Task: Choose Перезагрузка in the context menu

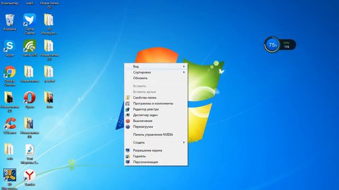Action: pyautogui.click(x=156, y=127)
